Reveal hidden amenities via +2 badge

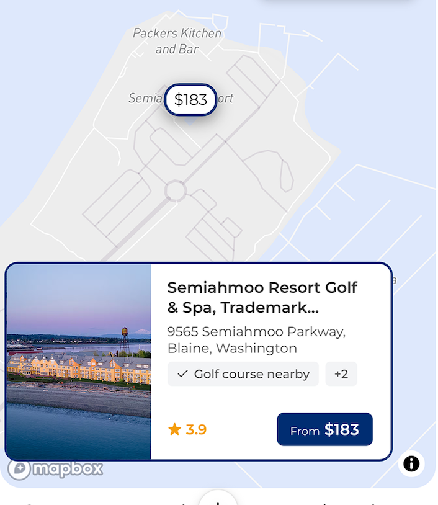341,374
